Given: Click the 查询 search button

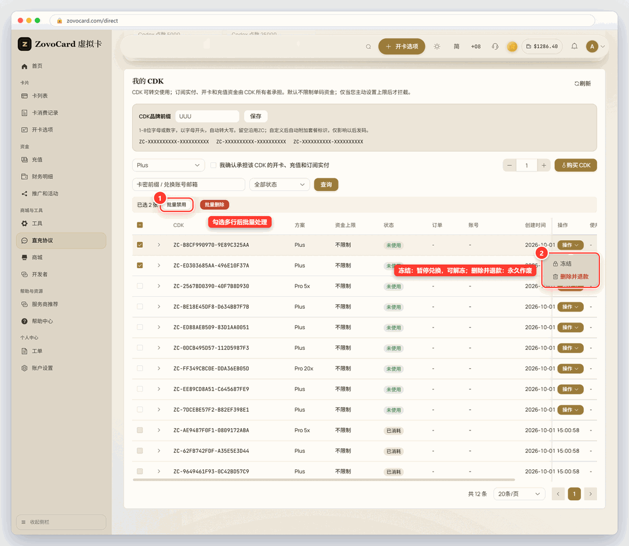Looking at the screenshot, I should (x=326, y=185).
